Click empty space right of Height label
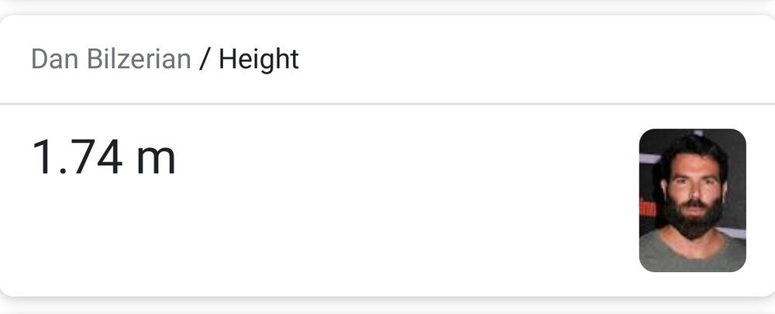 504,60
